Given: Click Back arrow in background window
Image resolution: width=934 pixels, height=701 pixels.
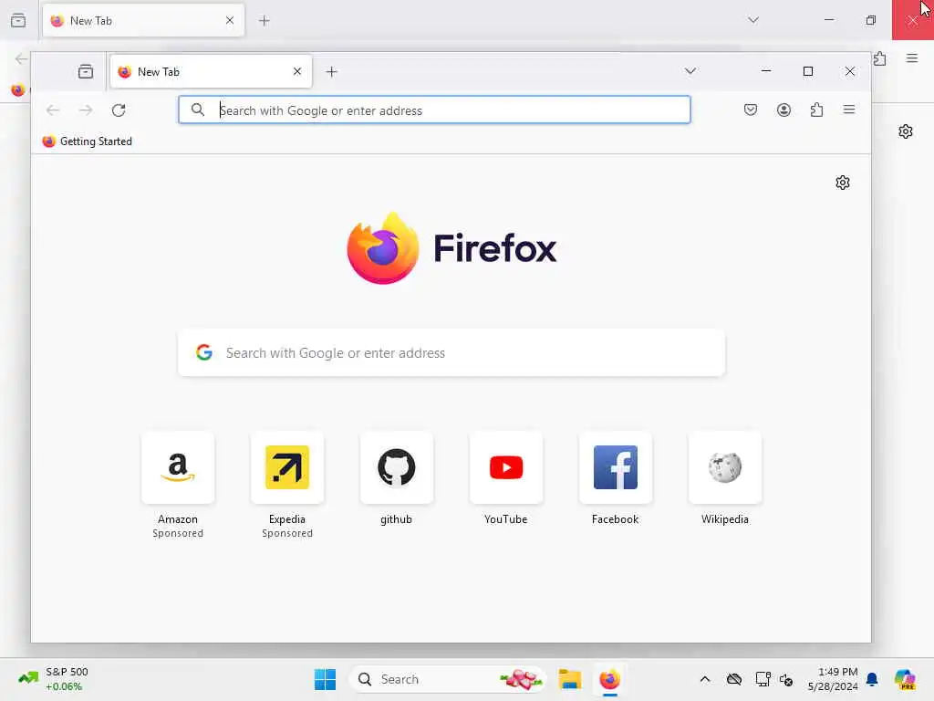Looking at the screenshot, I should [22, 58].
